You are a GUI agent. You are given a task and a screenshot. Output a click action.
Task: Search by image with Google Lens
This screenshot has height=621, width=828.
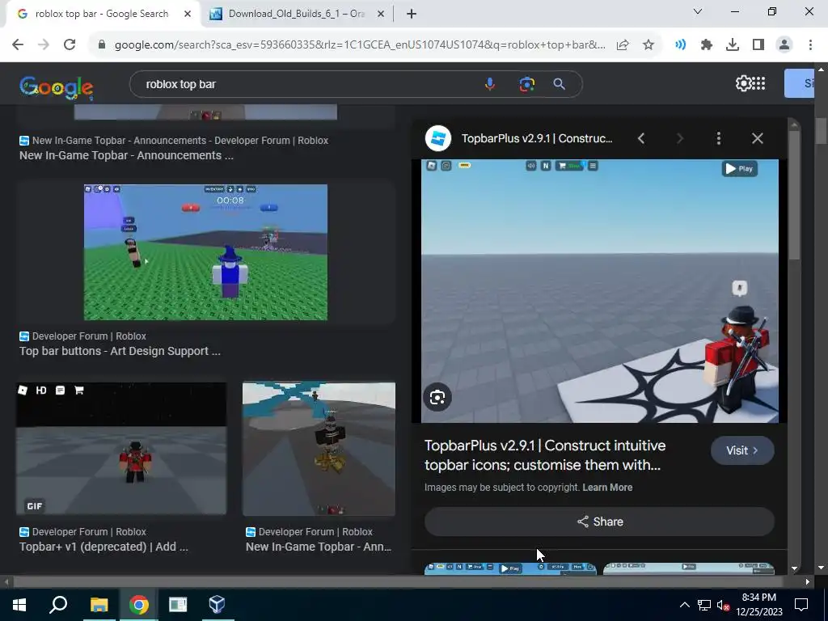[526, 84]
